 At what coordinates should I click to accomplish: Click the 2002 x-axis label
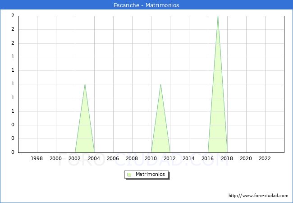click(74, 158)
